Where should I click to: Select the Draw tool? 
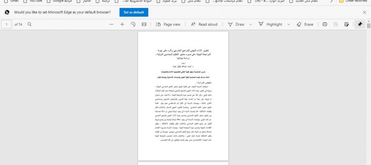[x=236, y=24]
